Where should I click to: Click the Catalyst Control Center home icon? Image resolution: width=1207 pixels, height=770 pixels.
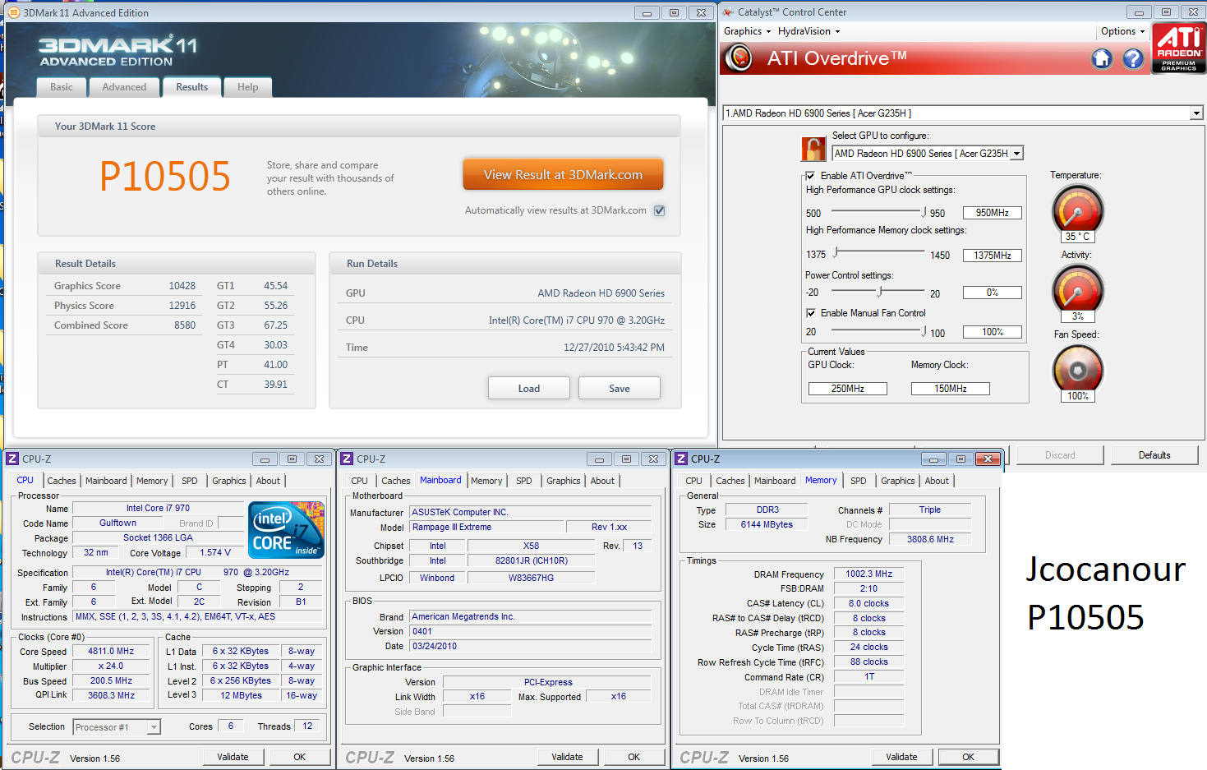tap(1102, 58)
